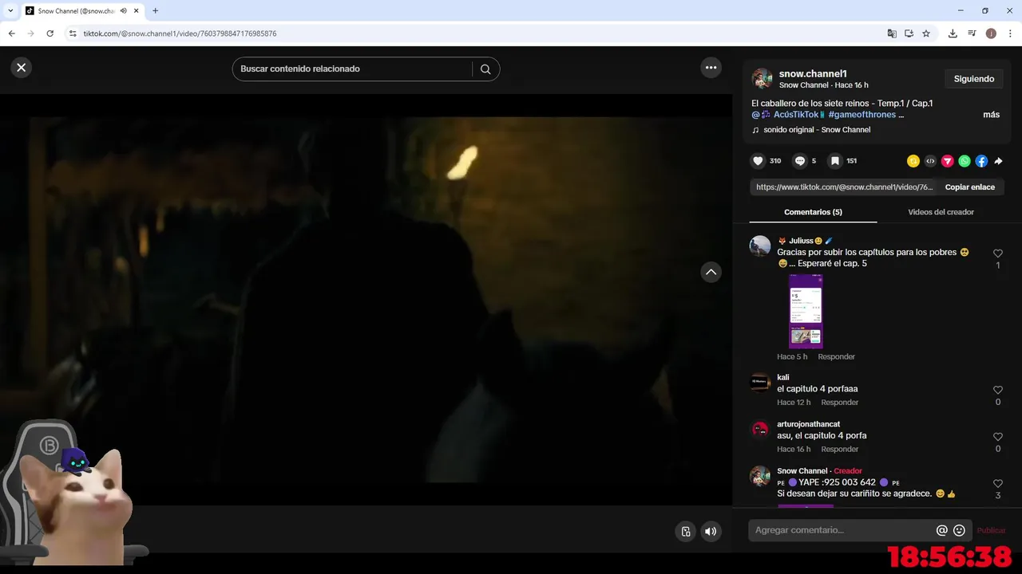The image size is (1022, 574).
Task: Close the Snow Channel browser tab
Action: (x=136, y=11)
